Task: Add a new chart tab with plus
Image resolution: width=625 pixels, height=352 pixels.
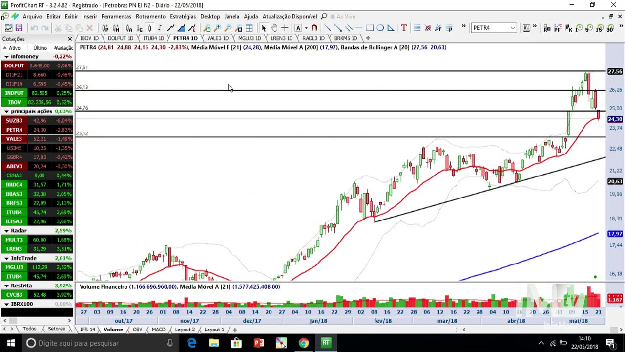Action: (x=368, y=38)
